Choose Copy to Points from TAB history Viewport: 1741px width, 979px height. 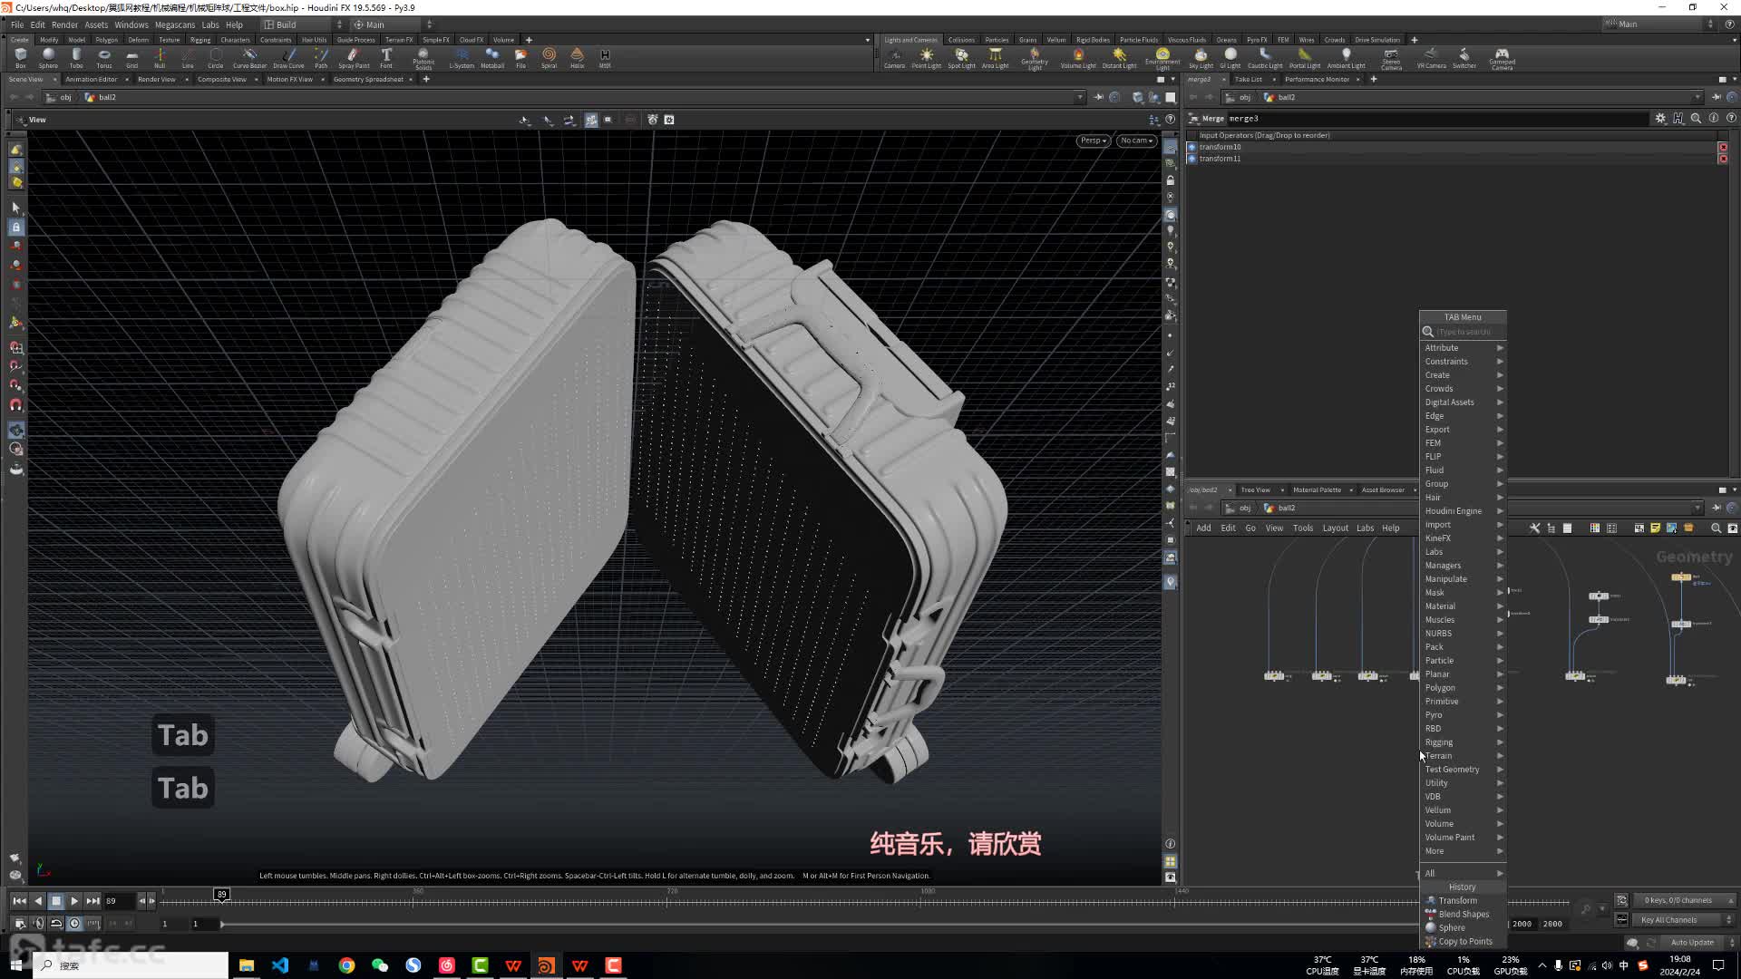tap(1463, 942)
